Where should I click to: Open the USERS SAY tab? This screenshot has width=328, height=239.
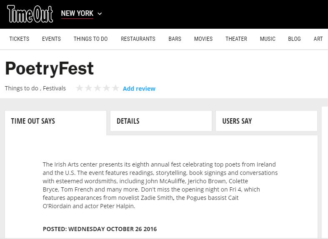pyautogui.click(x=266, y=121)
